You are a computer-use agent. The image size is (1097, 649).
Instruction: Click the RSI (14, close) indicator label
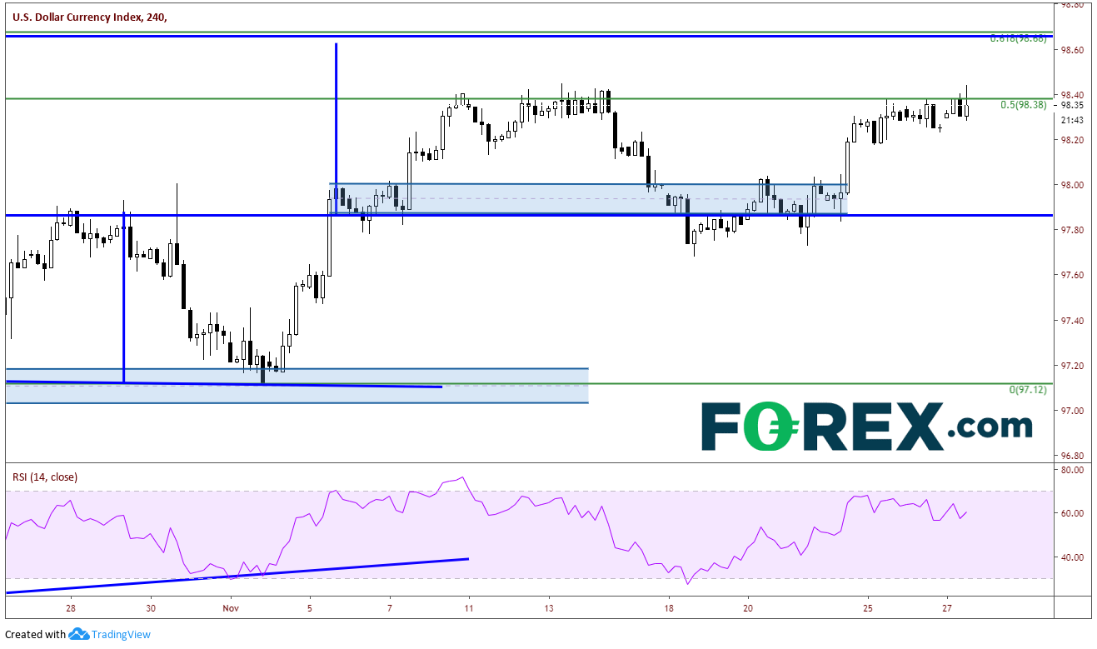coord(44,477)
